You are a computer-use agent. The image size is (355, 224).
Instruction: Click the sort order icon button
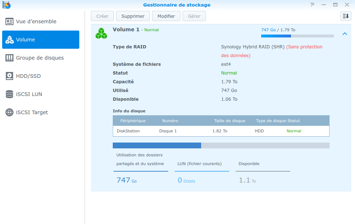[346, 16]
